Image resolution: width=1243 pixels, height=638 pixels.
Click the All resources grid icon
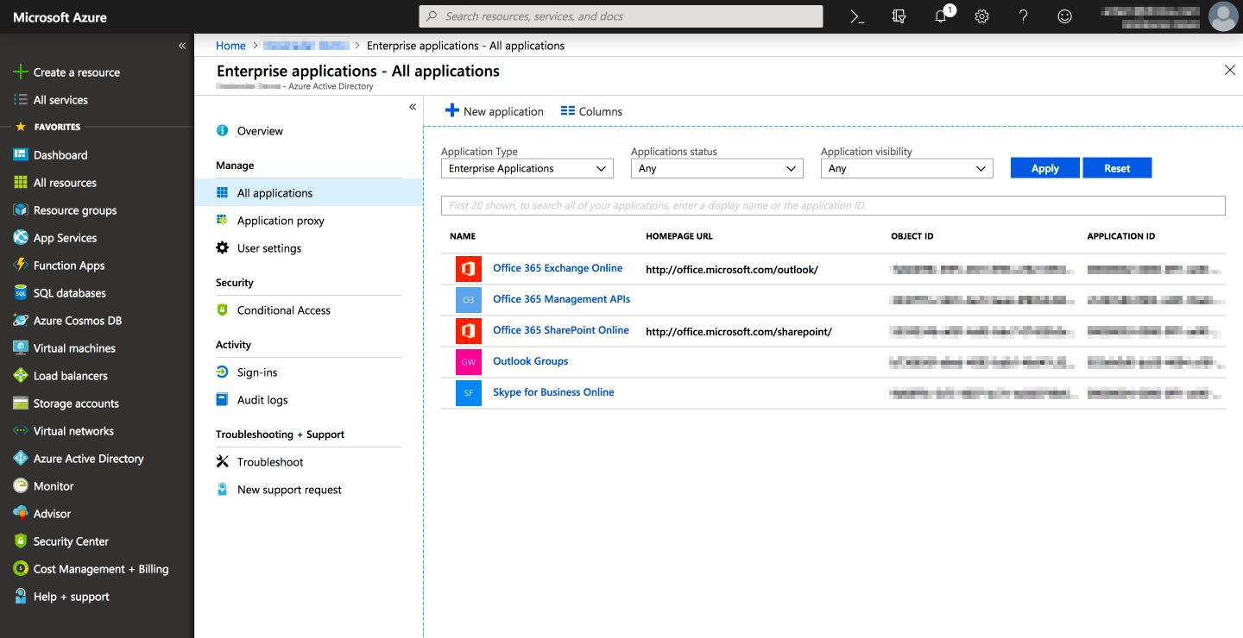pyautogui.click(x=21, y=183)
